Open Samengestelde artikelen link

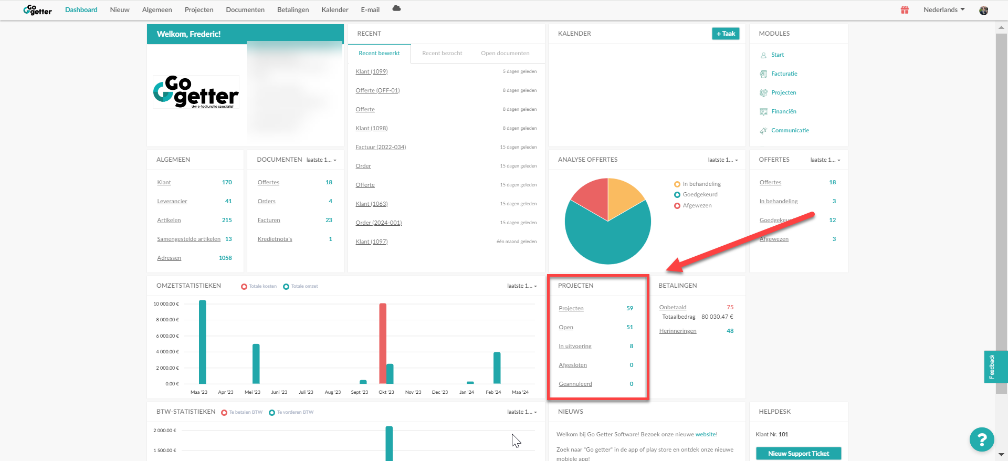point(189,239)
